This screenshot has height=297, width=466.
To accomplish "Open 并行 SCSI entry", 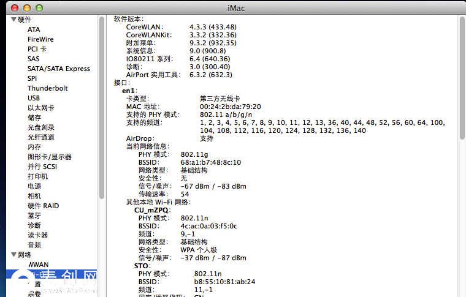I will (x=42, y=167).
